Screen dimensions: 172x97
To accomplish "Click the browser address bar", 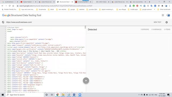I will click(x=70, y=6).
